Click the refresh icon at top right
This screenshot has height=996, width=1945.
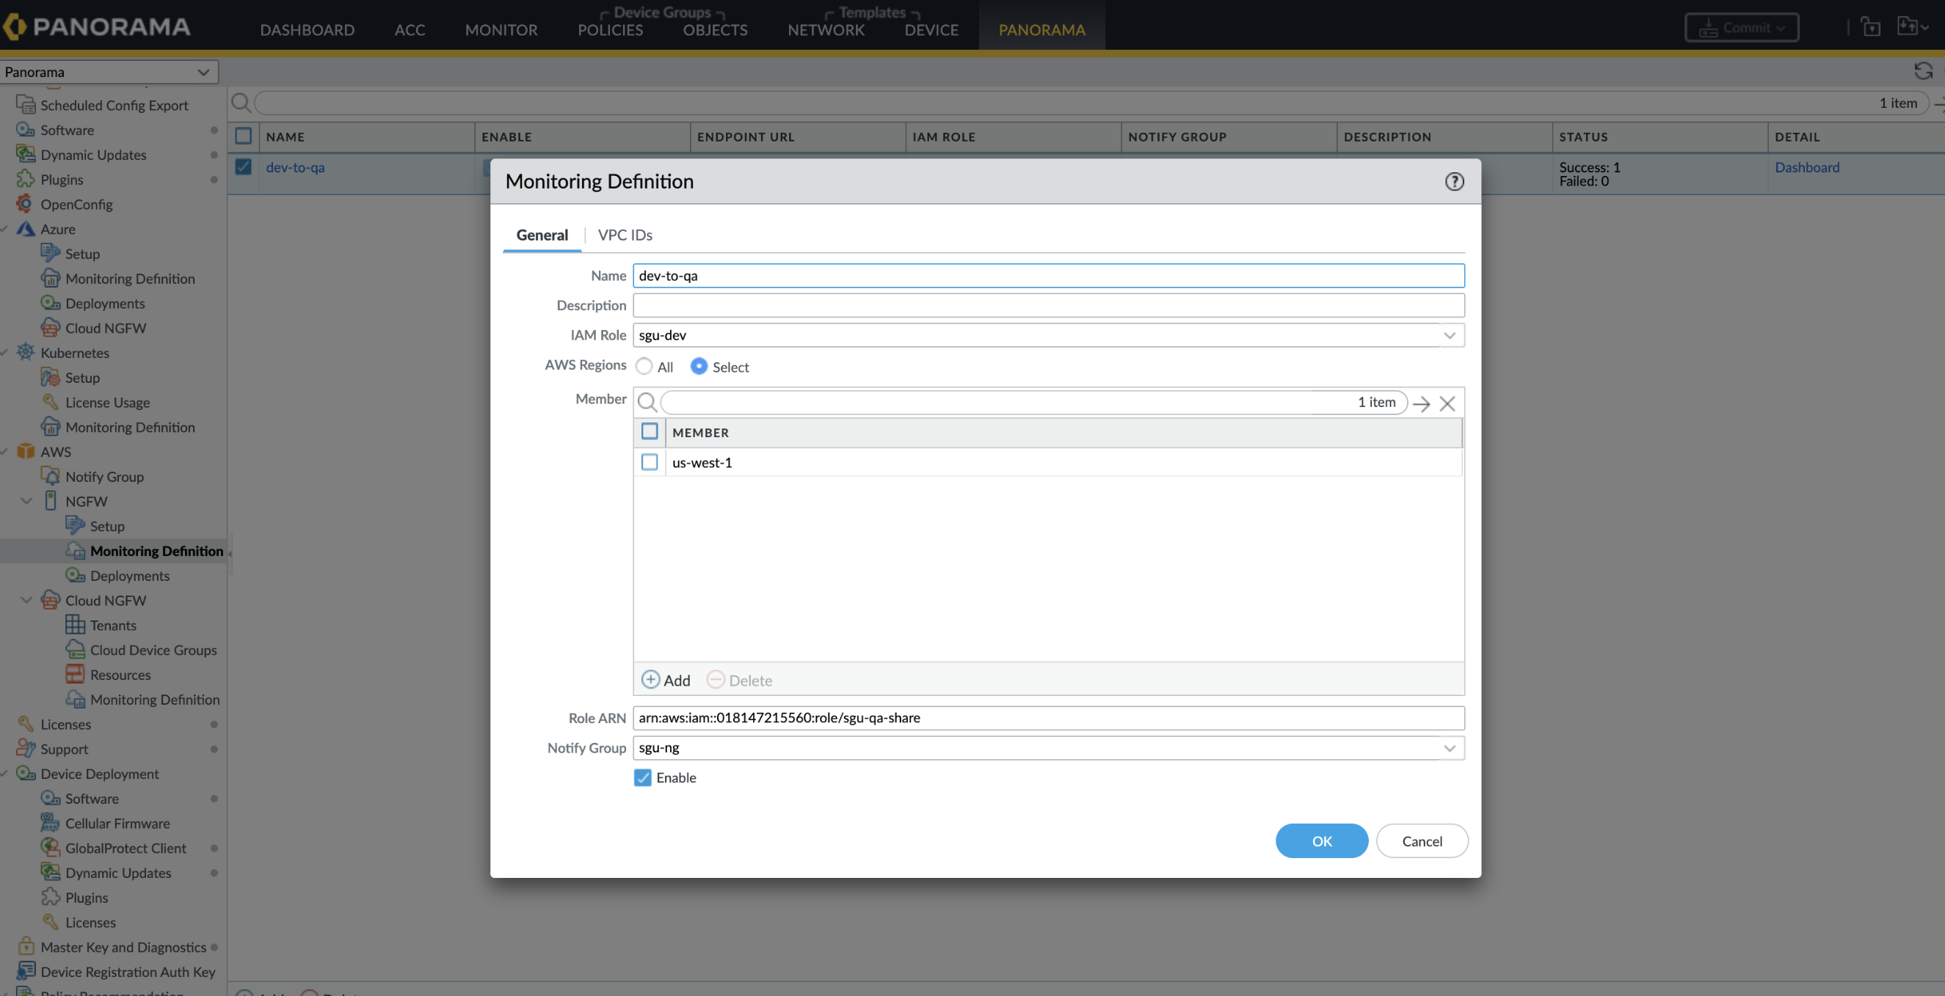pyautogui.click(x=1922, y=71)
